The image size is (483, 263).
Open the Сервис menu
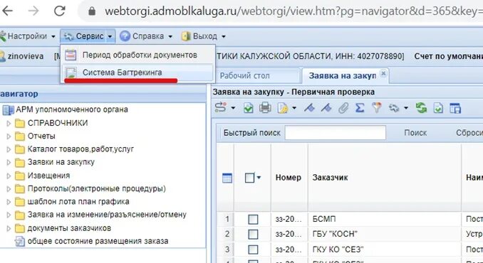88,36
